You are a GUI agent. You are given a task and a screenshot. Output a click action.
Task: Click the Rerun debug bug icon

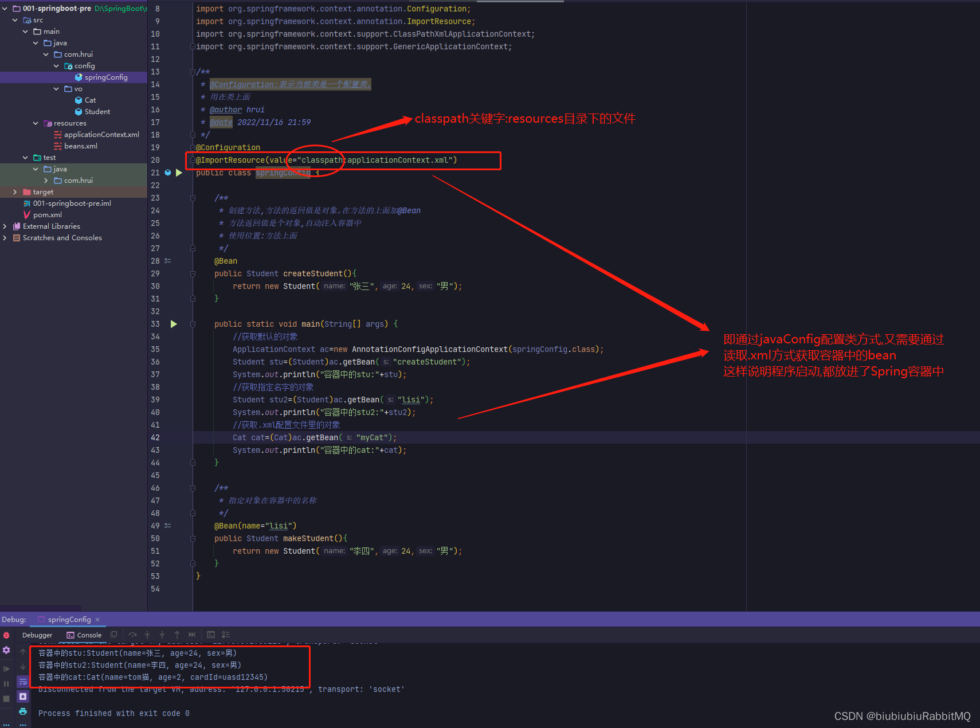point(6,635)
